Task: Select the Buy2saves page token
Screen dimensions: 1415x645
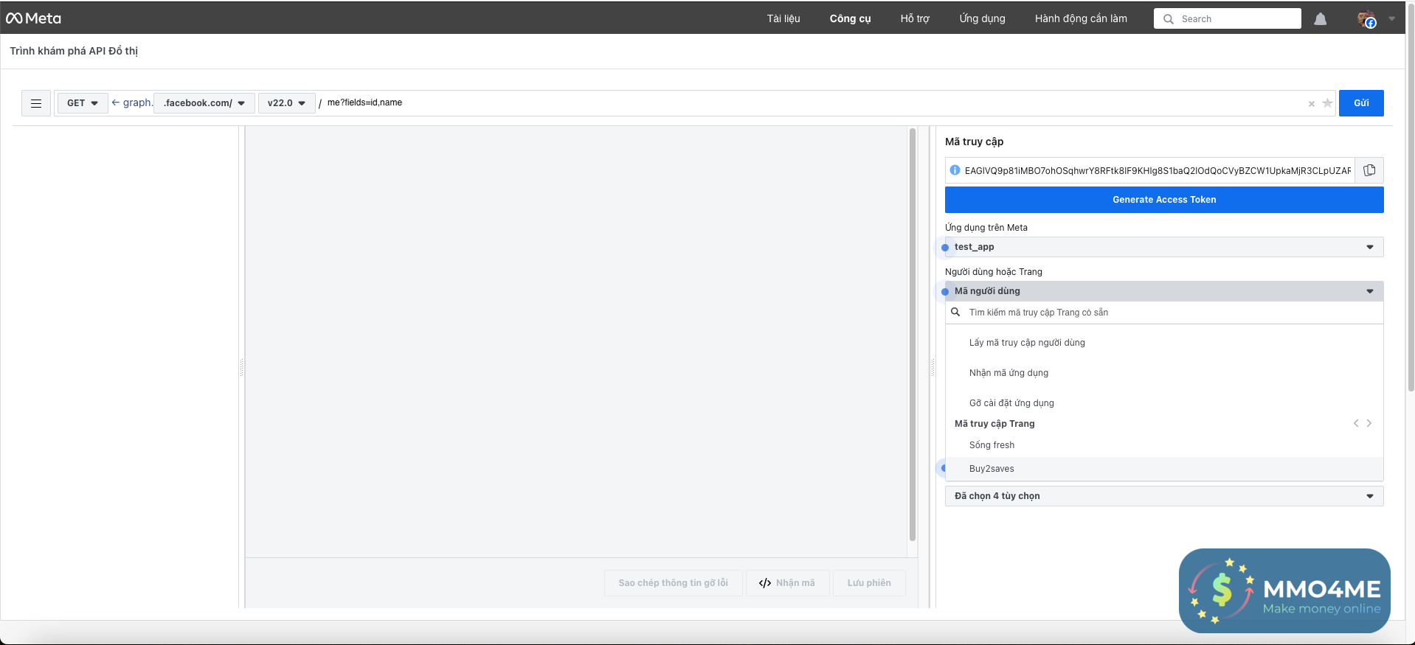Action: pos(1164,469)
